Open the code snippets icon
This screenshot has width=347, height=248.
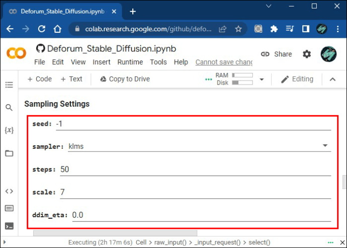[x=9, y=191]
